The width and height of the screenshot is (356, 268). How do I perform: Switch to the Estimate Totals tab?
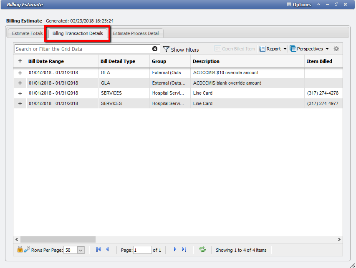pyautogui.click(x=26, y=33)
